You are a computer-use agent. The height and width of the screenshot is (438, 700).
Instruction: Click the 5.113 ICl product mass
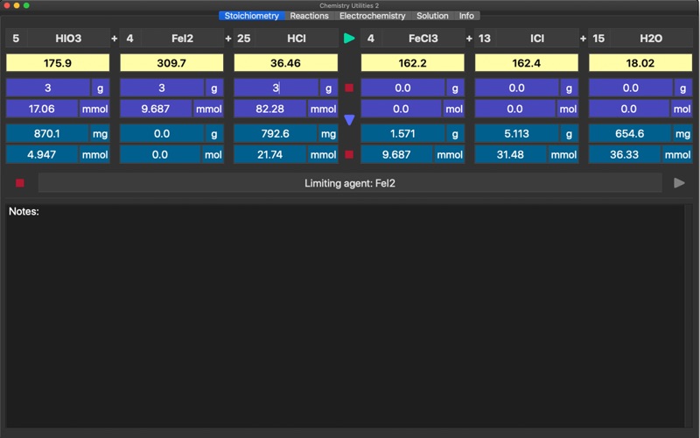(516, 134)
